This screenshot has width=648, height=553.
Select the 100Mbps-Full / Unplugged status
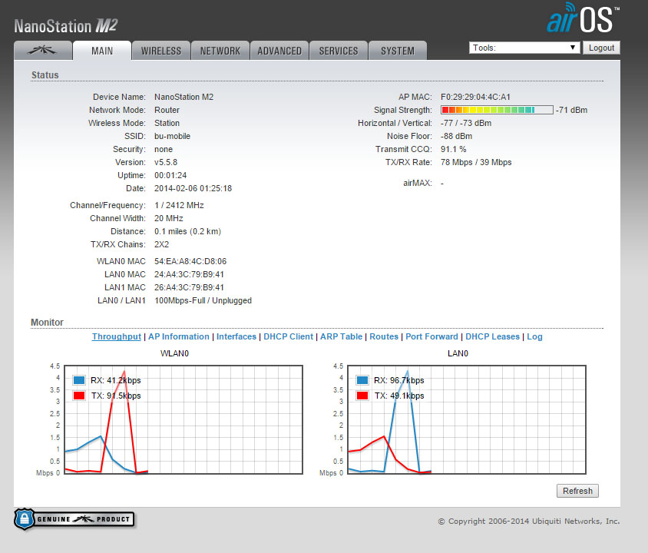coord(203,300)
